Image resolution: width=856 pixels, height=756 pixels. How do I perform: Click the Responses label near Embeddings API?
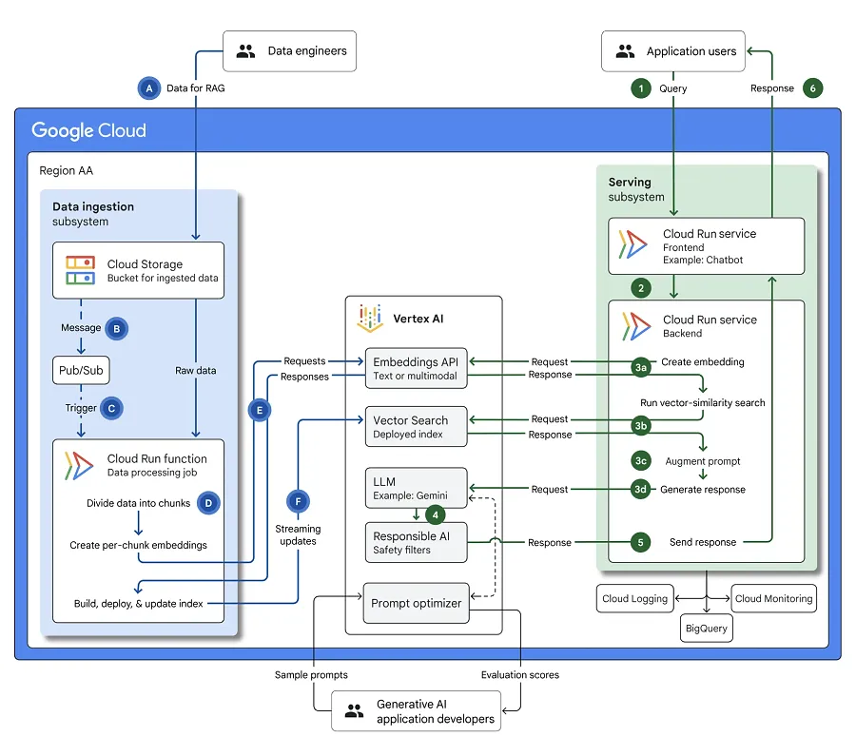click(x=304, y=377)
